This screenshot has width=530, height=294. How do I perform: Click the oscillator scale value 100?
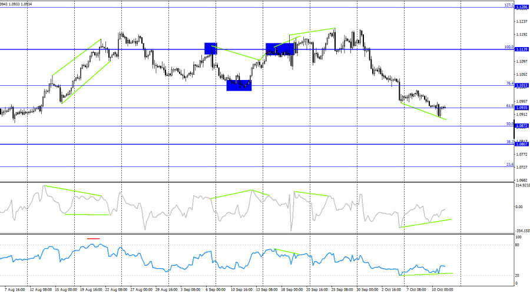[518, 238]
